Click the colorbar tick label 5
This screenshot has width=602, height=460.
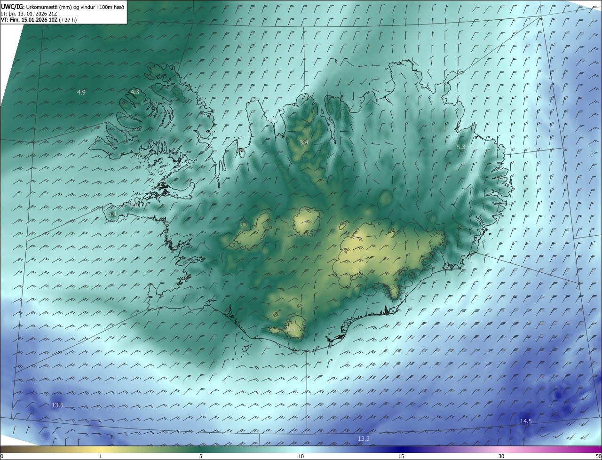tap(201, 456)
